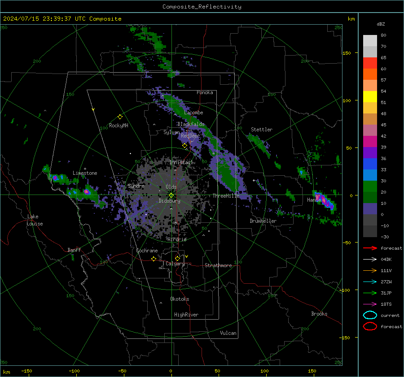The height and width of the screenshot is (377, 404).
Task: Pick the yellow 51–54 dBZ color swatch
Action: (x=370, y=97)
